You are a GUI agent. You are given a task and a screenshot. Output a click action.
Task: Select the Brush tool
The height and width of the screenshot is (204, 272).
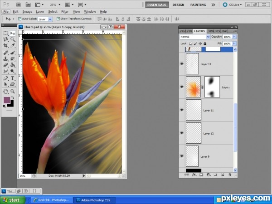point(13,53)
